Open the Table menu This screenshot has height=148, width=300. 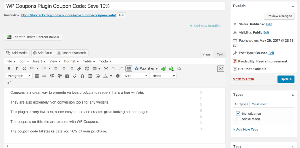[x=89, y=61]
